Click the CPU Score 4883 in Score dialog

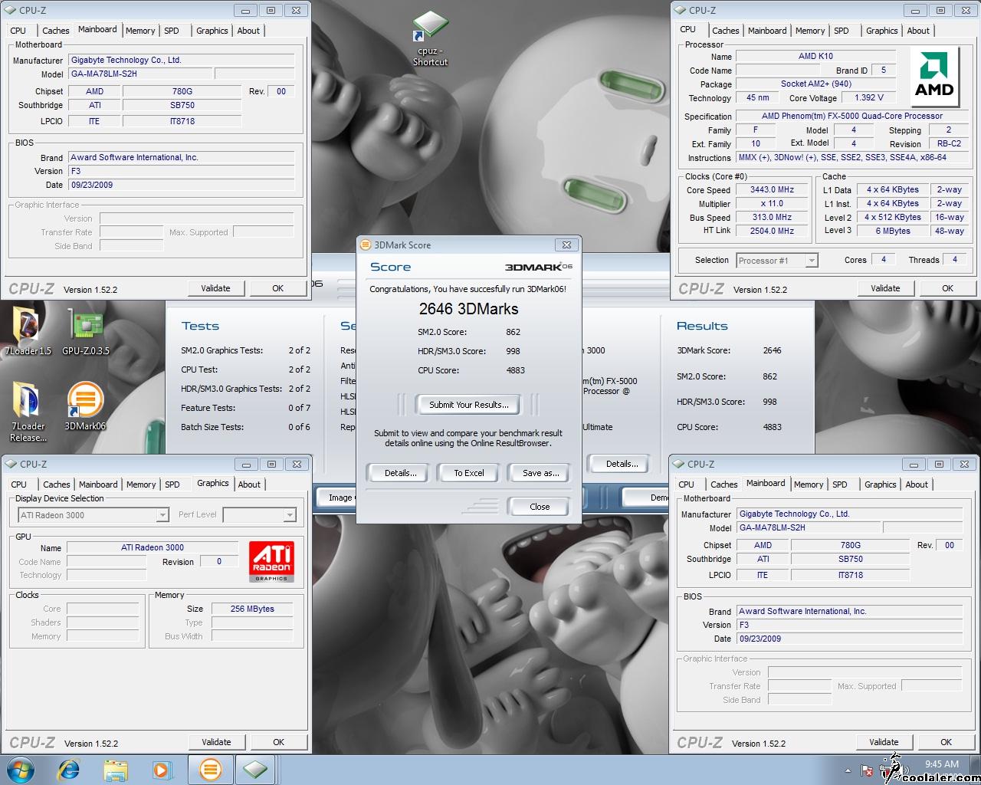(516, 370)
